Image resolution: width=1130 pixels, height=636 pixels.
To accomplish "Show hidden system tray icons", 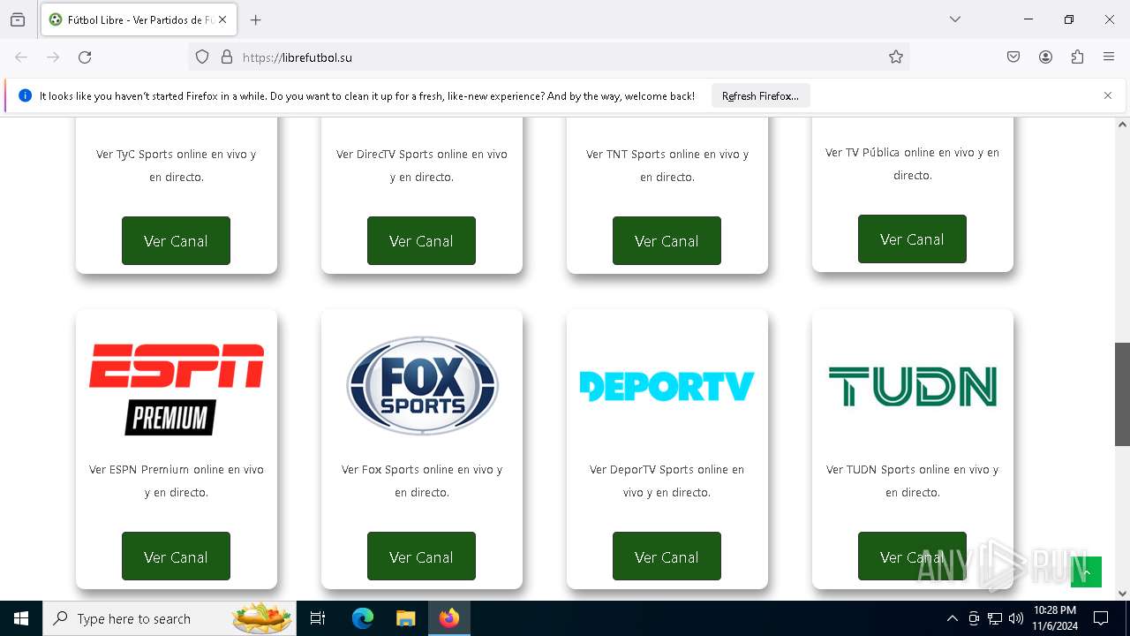I will (x=952, y=618).
